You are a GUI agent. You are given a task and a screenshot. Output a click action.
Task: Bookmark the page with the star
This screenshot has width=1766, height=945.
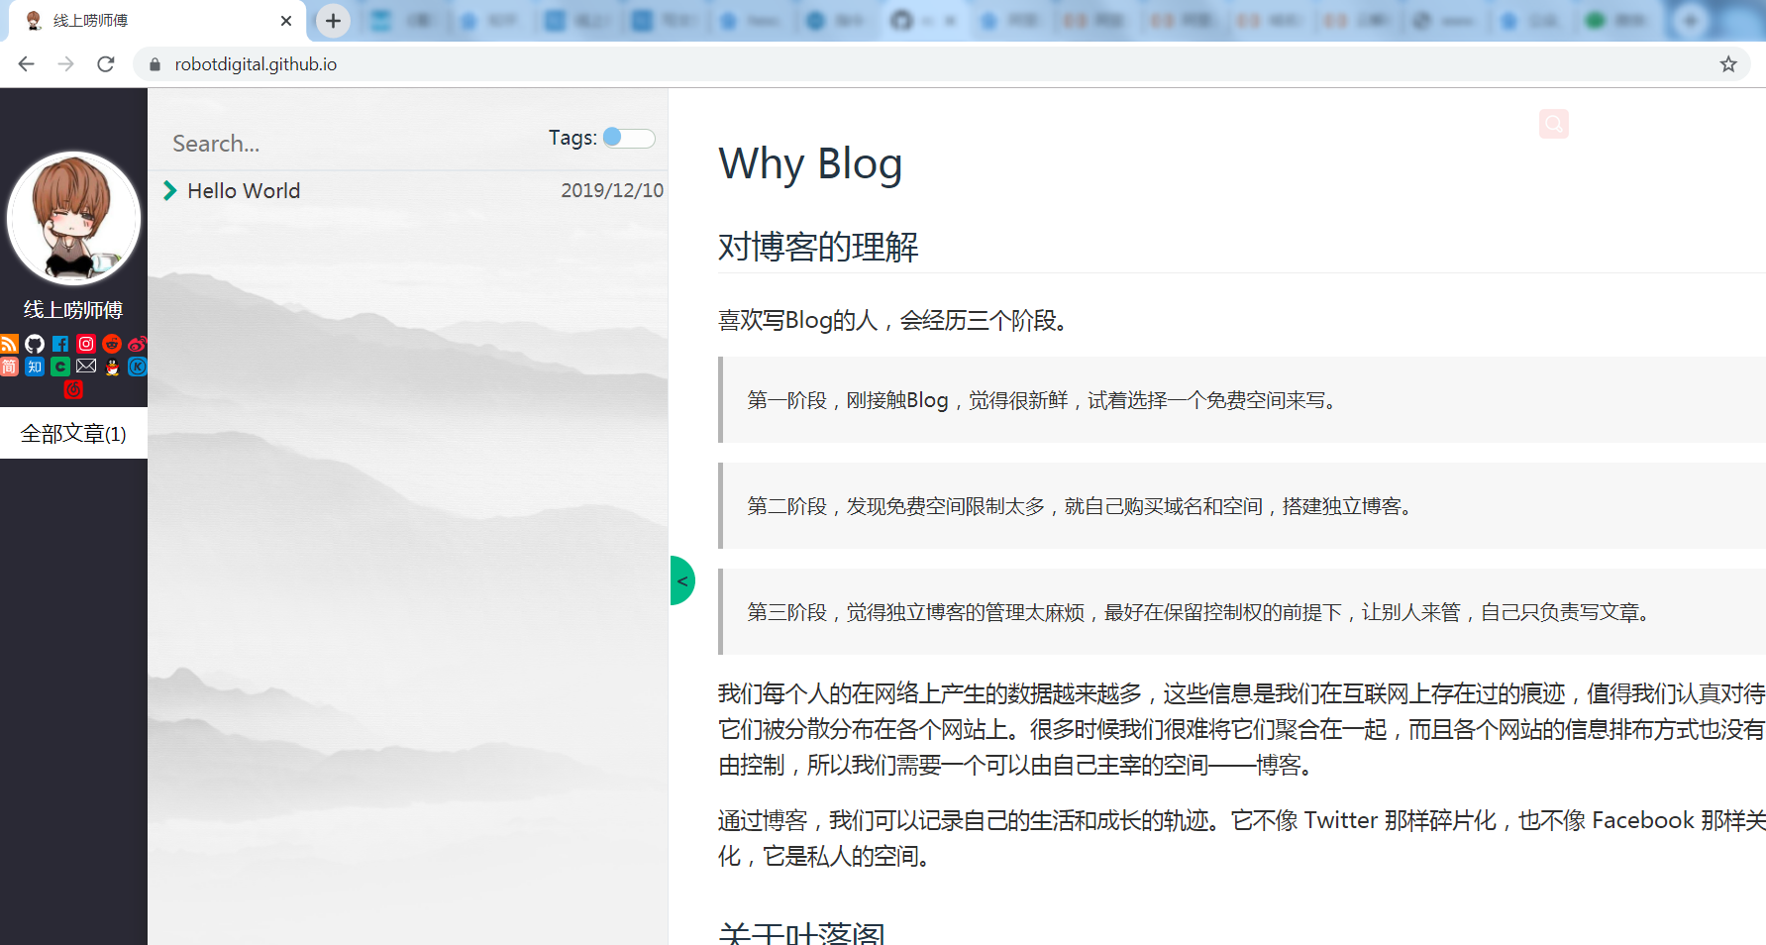[x=1729, y=63]
